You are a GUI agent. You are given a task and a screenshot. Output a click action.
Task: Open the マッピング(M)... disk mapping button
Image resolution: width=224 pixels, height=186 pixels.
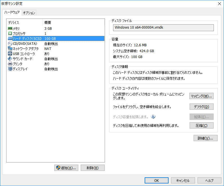point(201,96)
